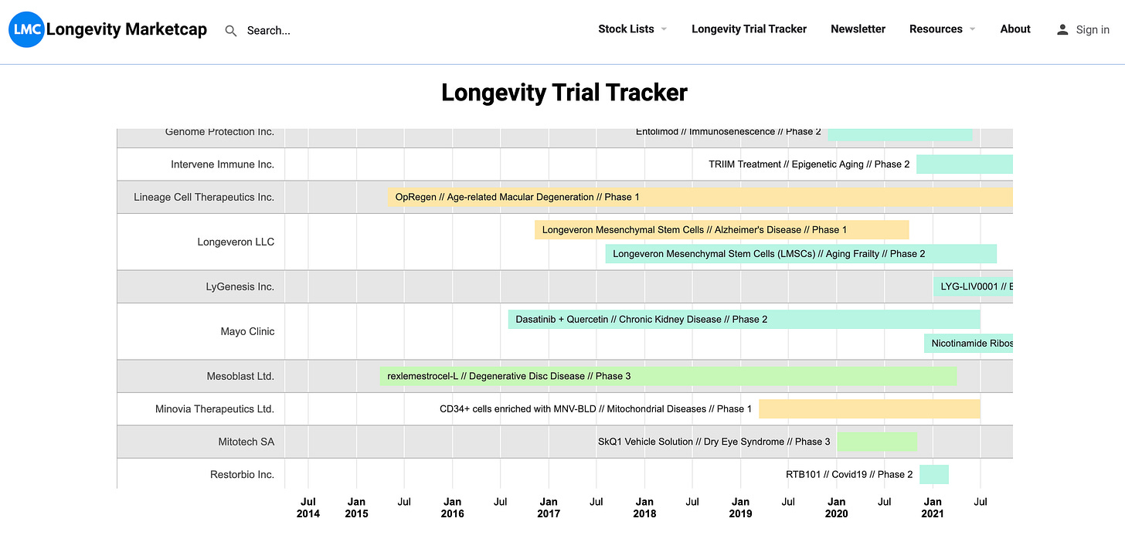Click the TRIIM Treatment teal bar
This screenshot has width=1125, height=542.
(965, 164)
